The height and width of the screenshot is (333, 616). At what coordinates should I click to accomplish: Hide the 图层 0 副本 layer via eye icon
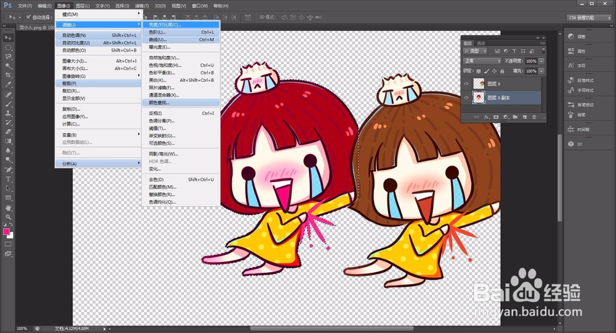[466, 98]
